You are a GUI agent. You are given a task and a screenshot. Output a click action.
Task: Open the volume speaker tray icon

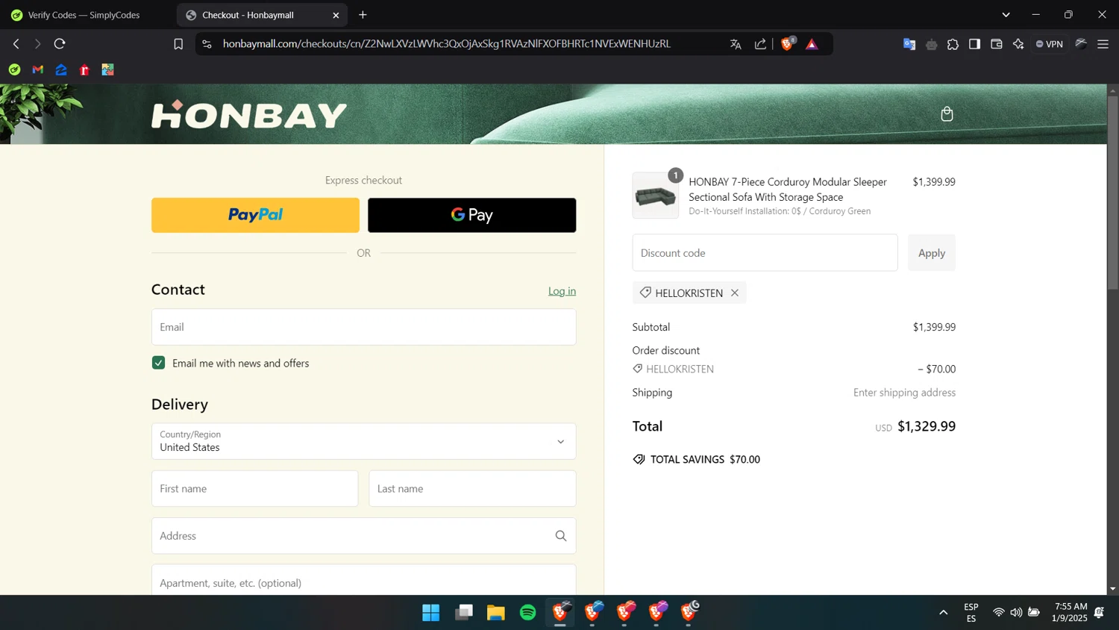point(1016,613)
